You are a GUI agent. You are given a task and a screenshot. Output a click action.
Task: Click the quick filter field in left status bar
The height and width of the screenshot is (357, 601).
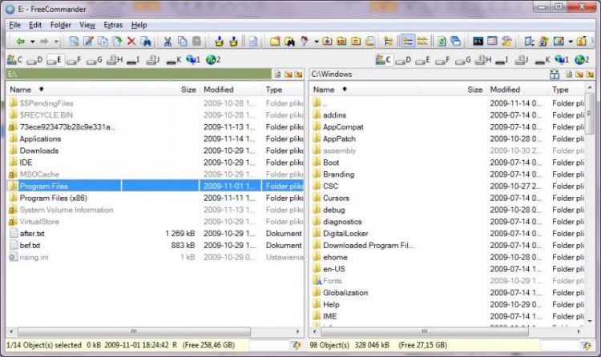(x=269, y=345)
